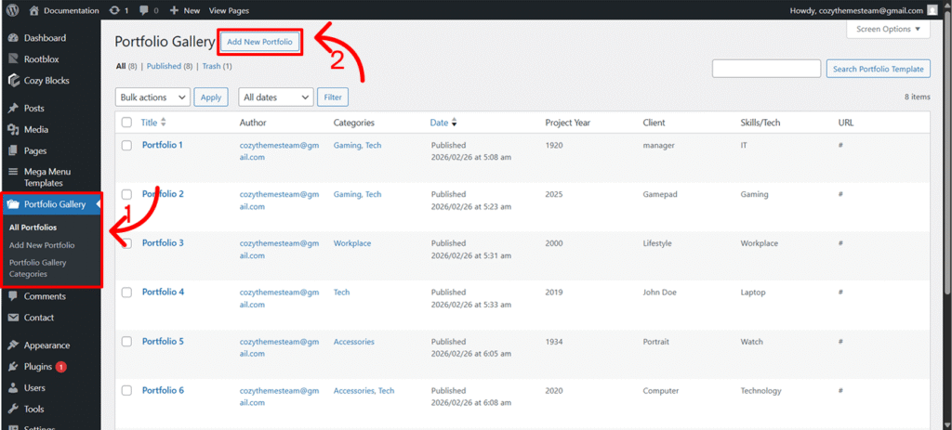Select the Portfolio 4 row checkbox
This screenshot has height=430, width=952.
coord(126,293)
